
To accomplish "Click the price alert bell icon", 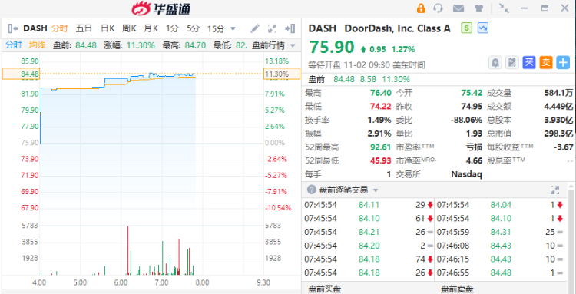I will click(x=495, y=63).
